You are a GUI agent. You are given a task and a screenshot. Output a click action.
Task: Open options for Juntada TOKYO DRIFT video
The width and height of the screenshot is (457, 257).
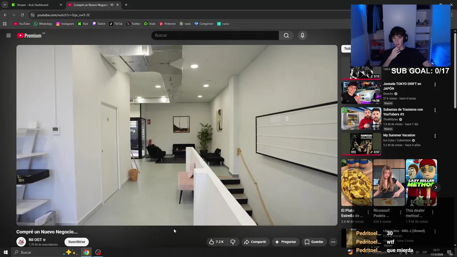[435, 85]
